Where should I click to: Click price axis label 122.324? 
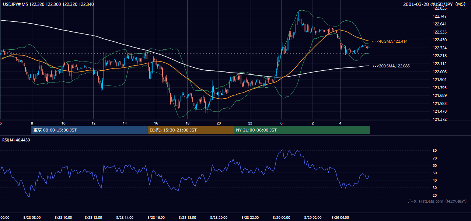[x=440, y=48]
